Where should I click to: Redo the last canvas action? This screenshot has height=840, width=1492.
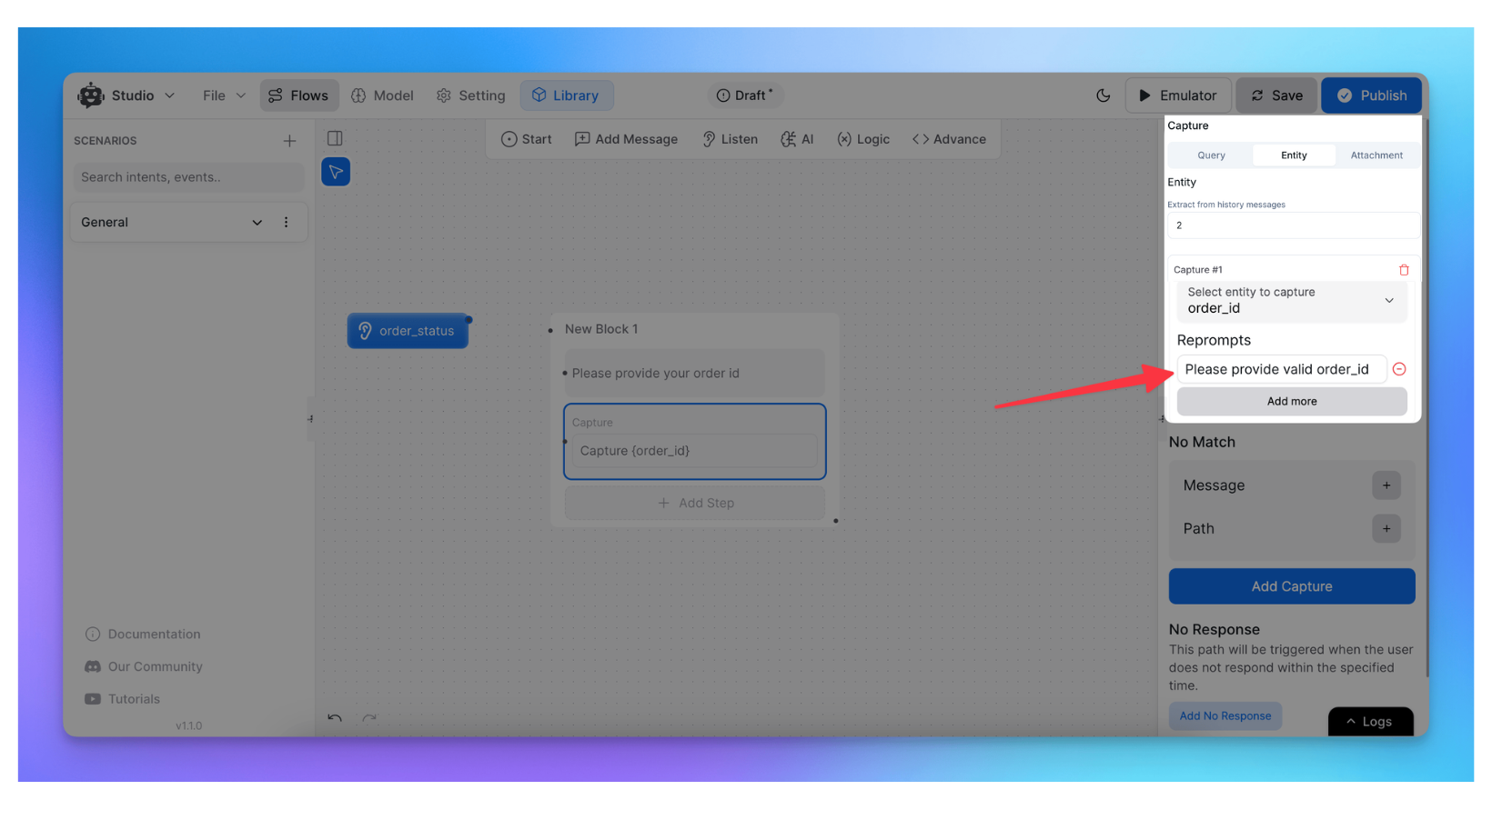[x=369, y=718]
